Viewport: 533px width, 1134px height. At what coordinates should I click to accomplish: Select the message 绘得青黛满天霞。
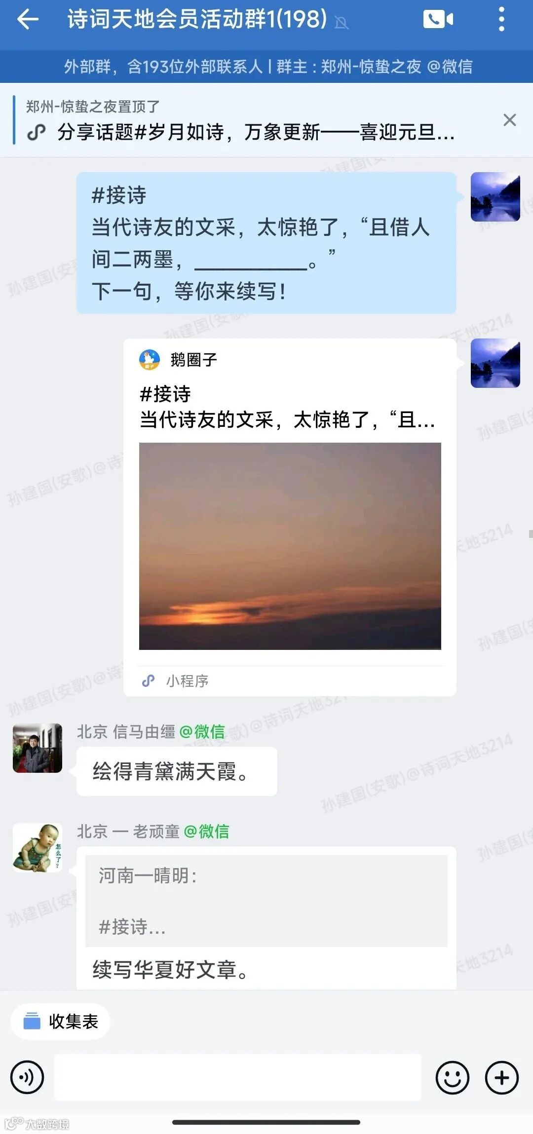point(177,771)
